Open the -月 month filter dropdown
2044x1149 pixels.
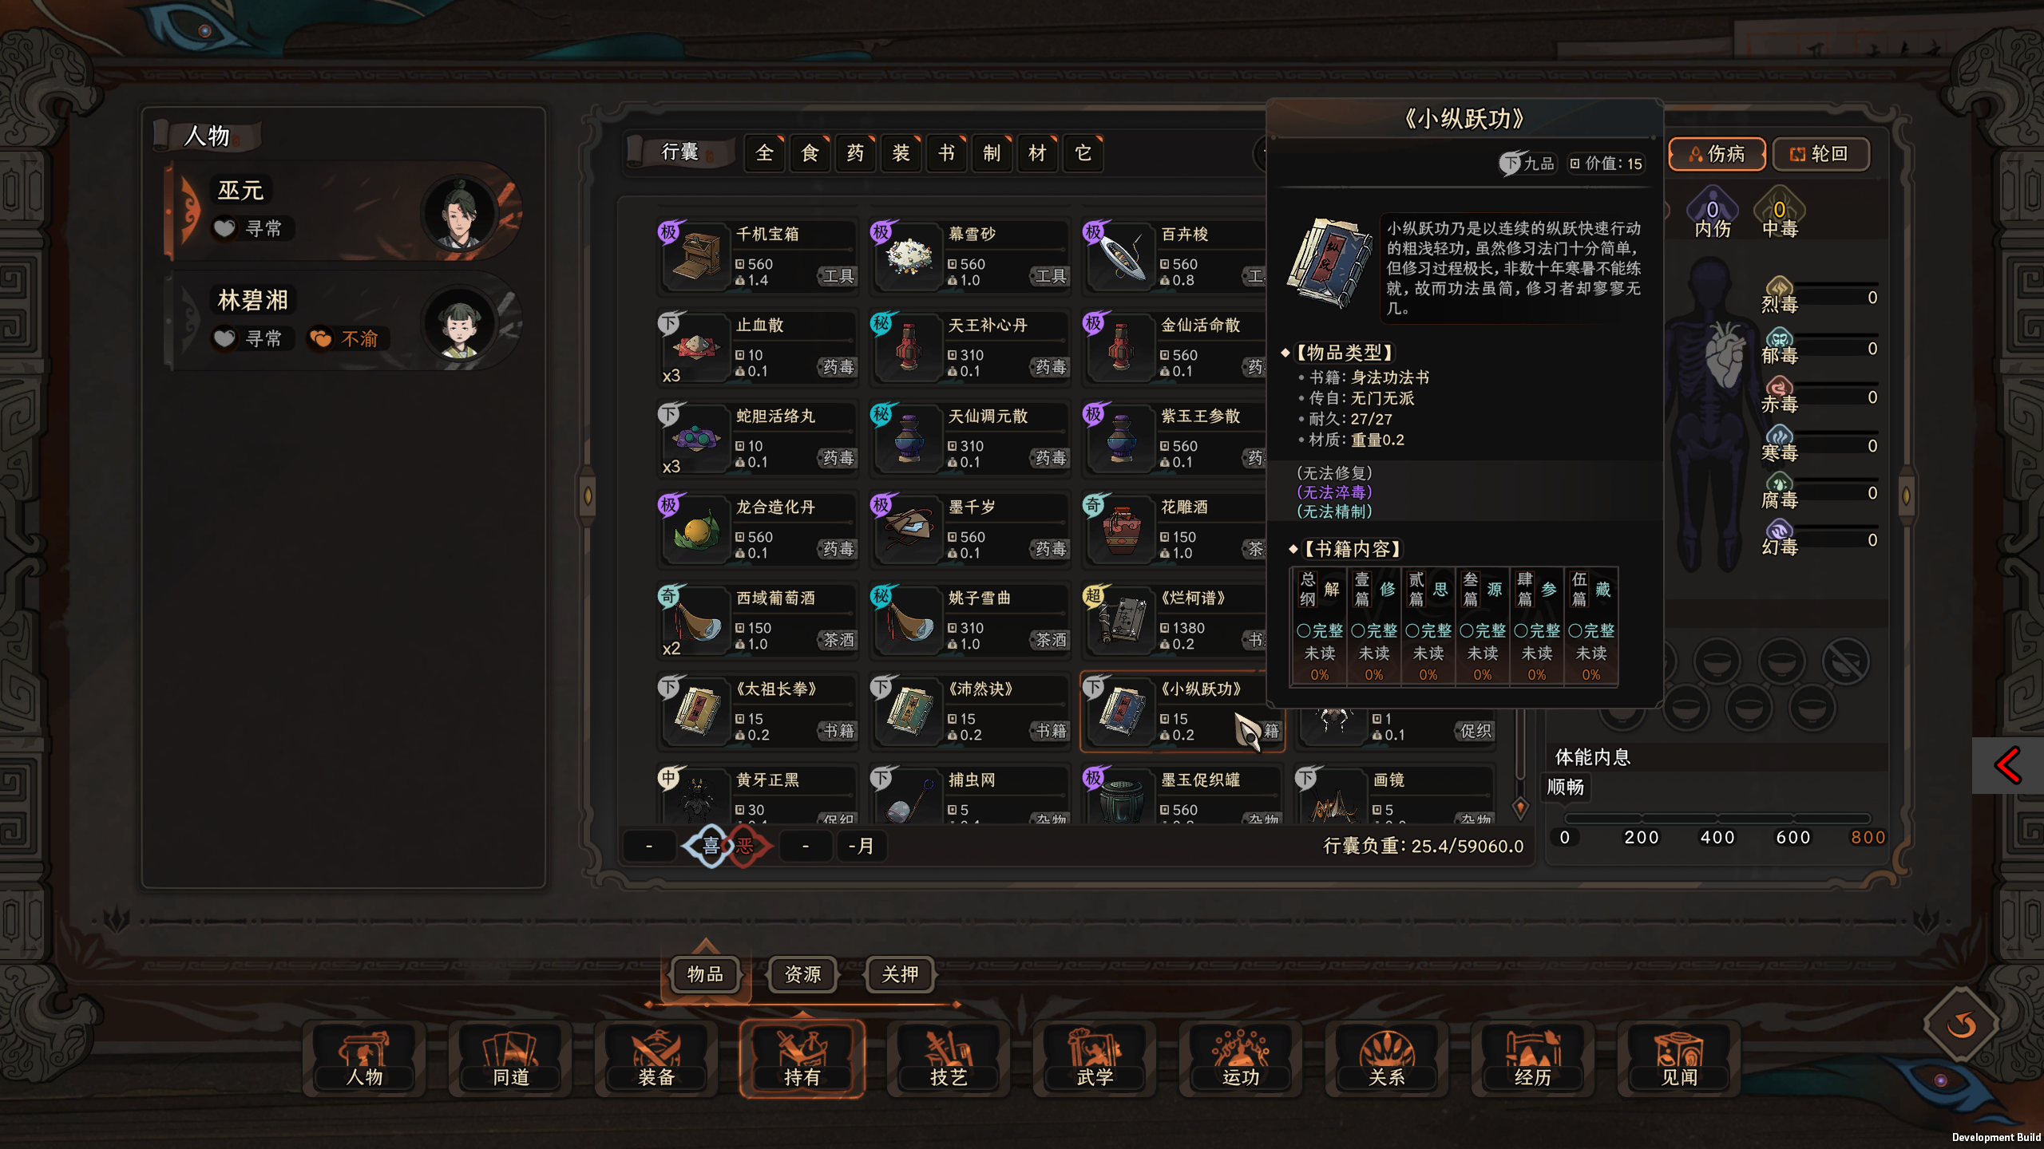[861, 846]
